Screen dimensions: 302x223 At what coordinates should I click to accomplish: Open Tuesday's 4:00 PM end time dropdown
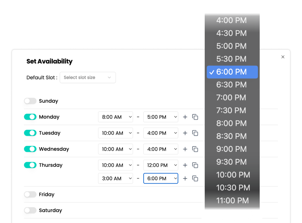(x=161, y=133)
